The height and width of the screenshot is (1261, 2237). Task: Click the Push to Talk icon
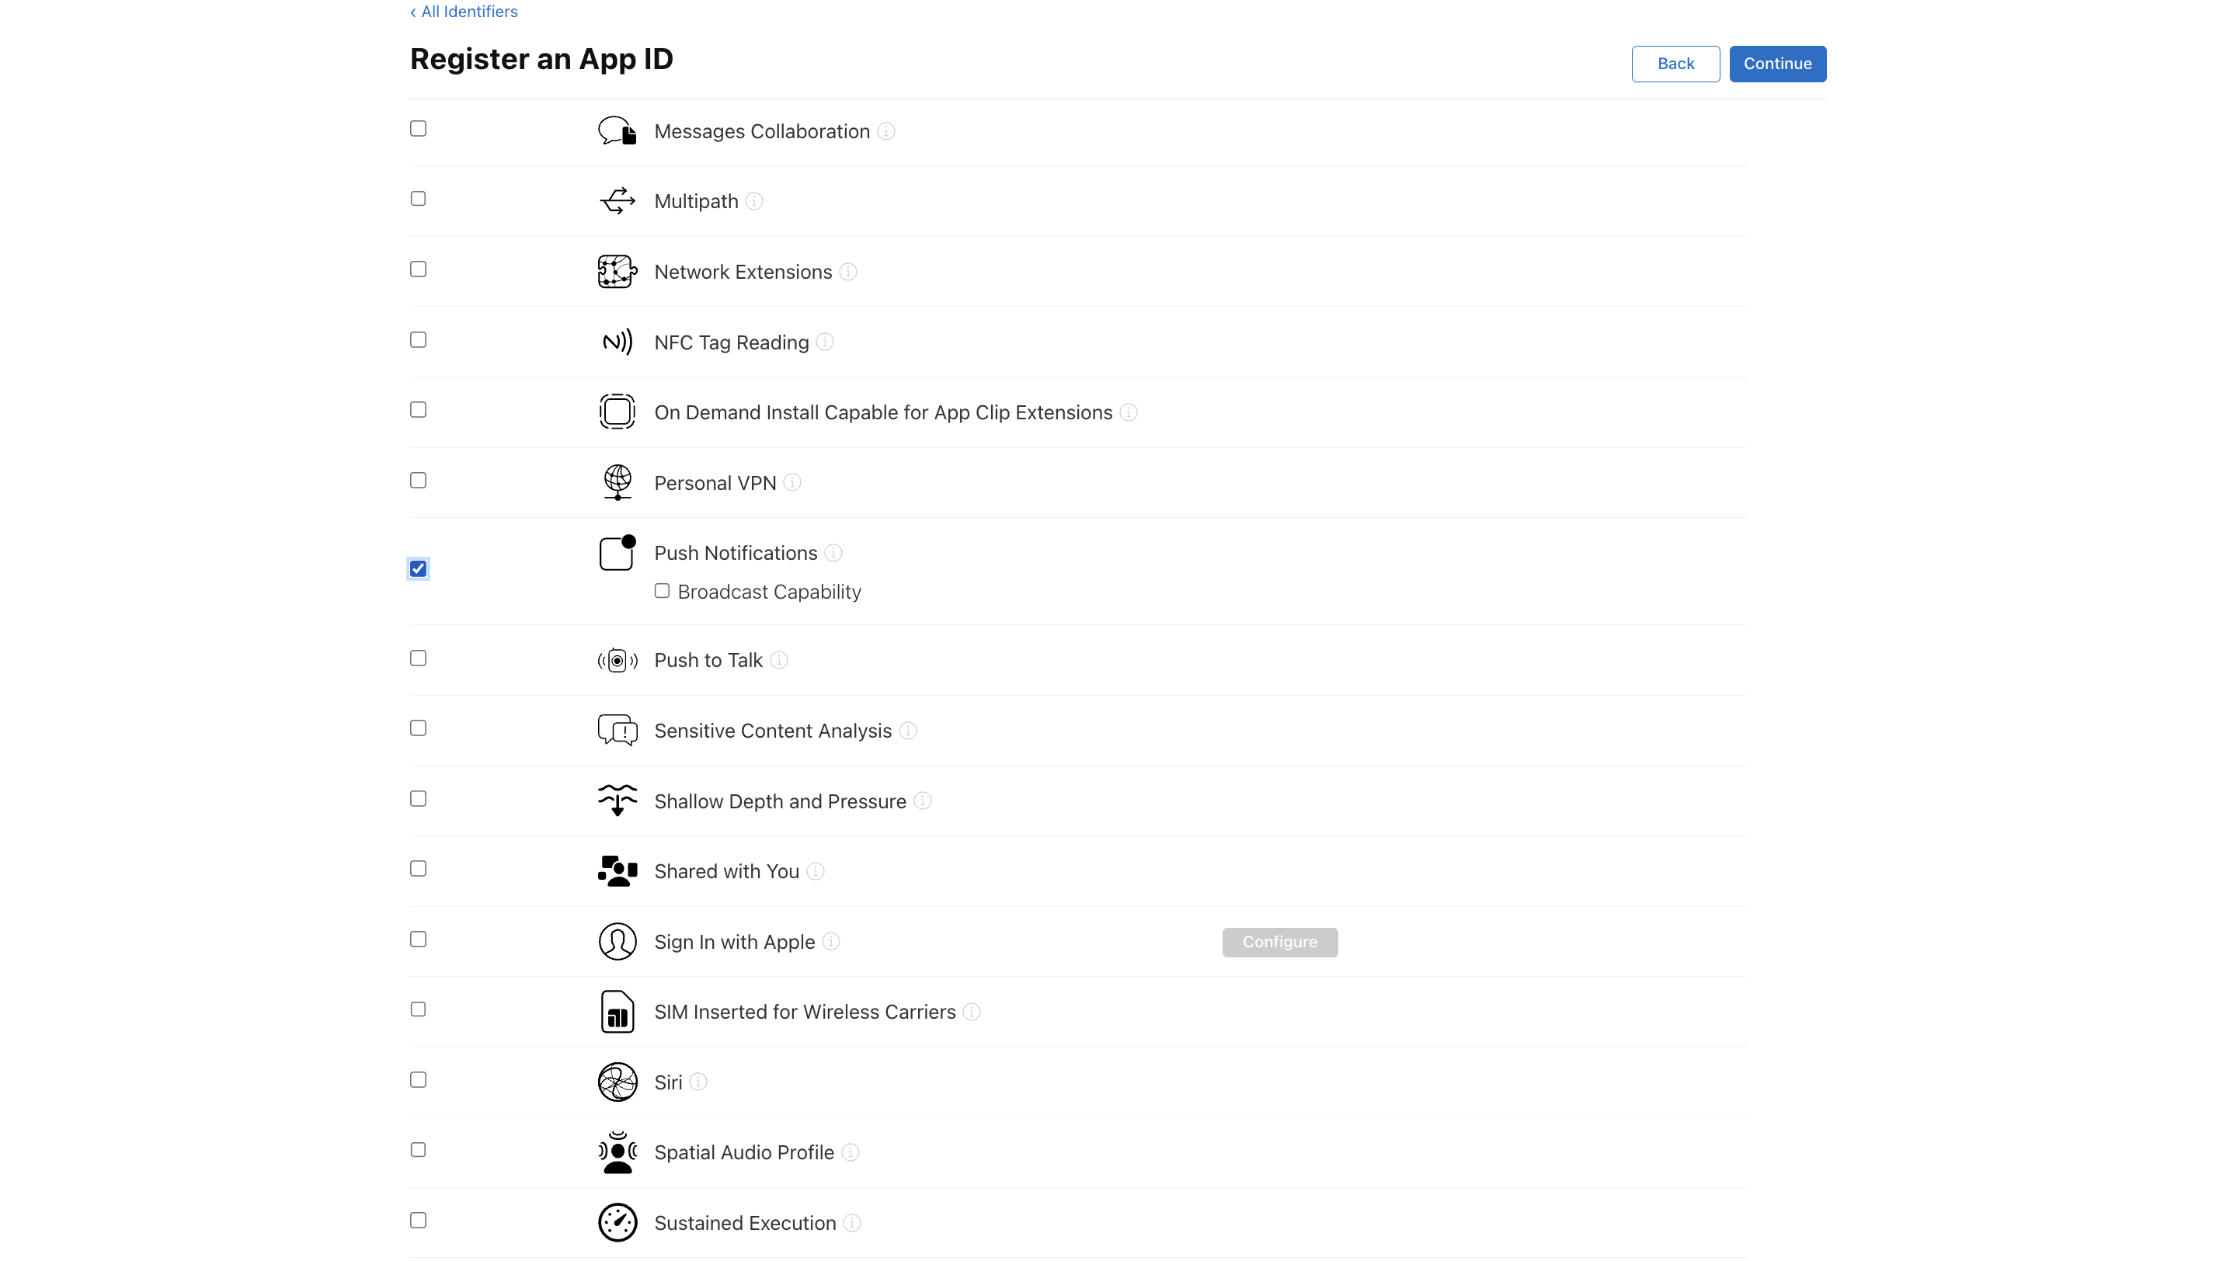(x=618, y=661)
